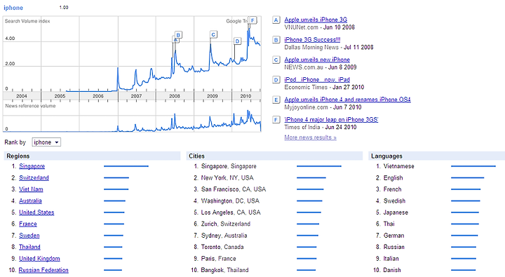The width and height of the screenshot is (505, 277).
Task: Open the Rank by iphone dropdown
Action: [46, 142]
